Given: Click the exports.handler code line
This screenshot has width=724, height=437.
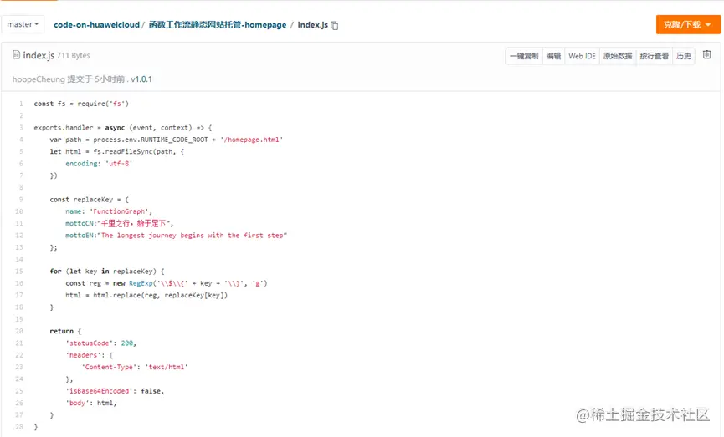Looking at the screenshot, I should point(123,128).
